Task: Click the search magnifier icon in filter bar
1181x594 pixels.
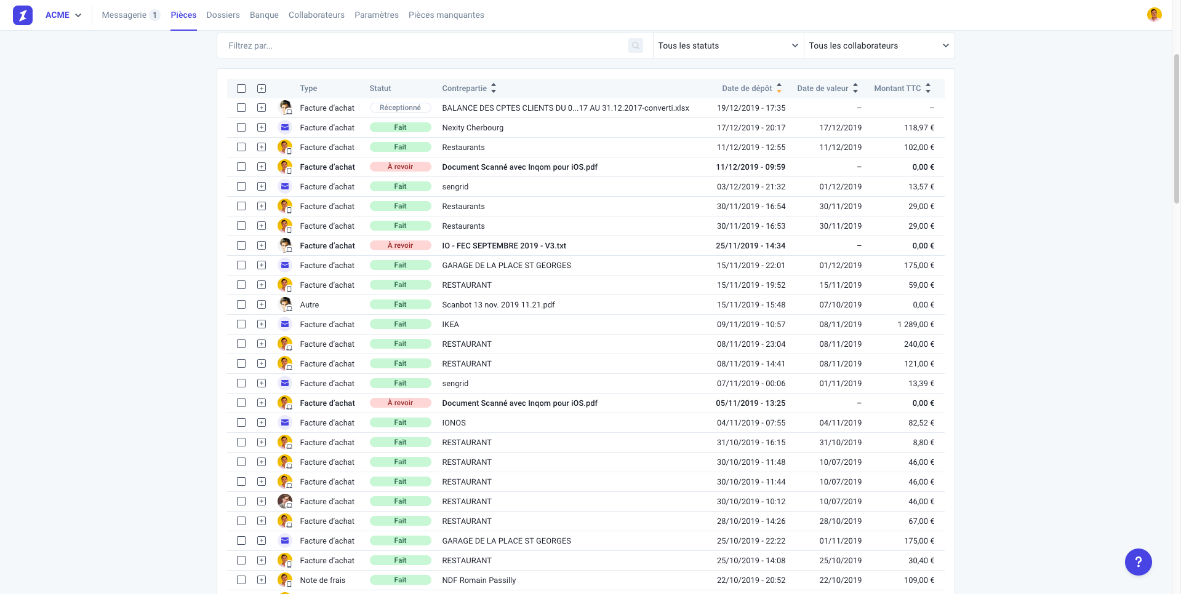Action: coord(636,46)
